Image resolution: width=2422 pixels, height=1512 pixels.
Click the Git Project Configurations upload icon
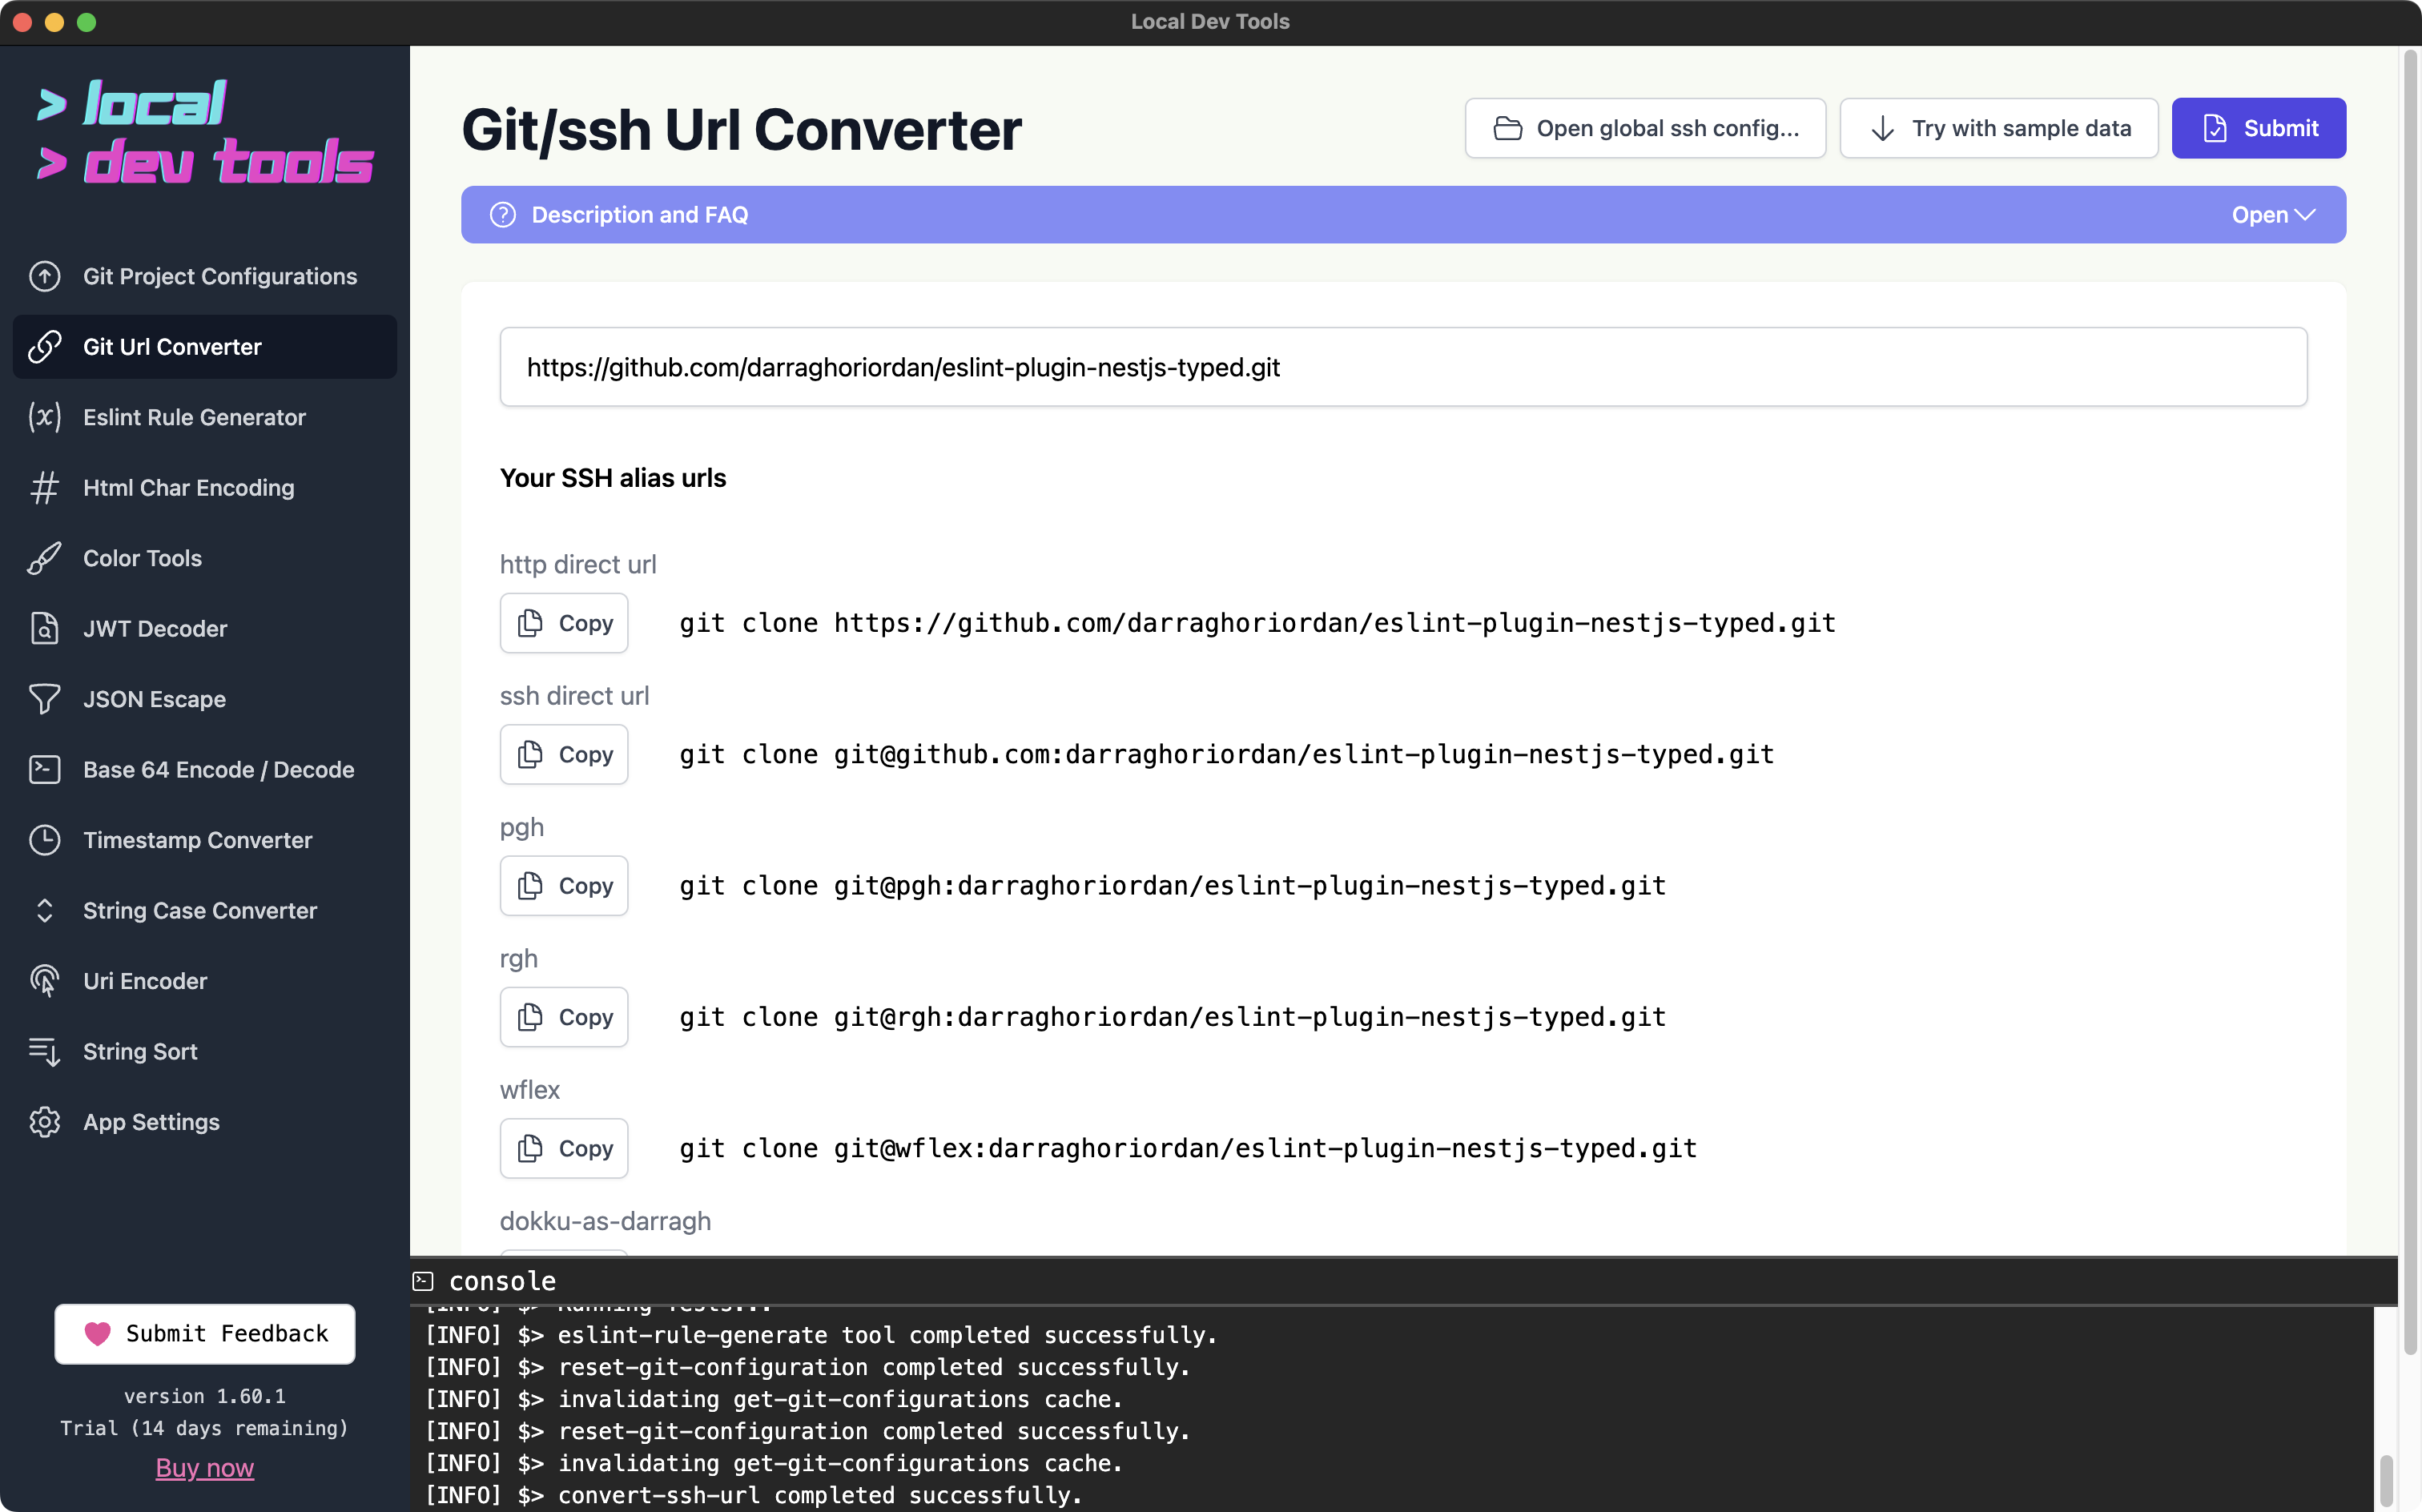pyautogui.click(x=45, y=276)
